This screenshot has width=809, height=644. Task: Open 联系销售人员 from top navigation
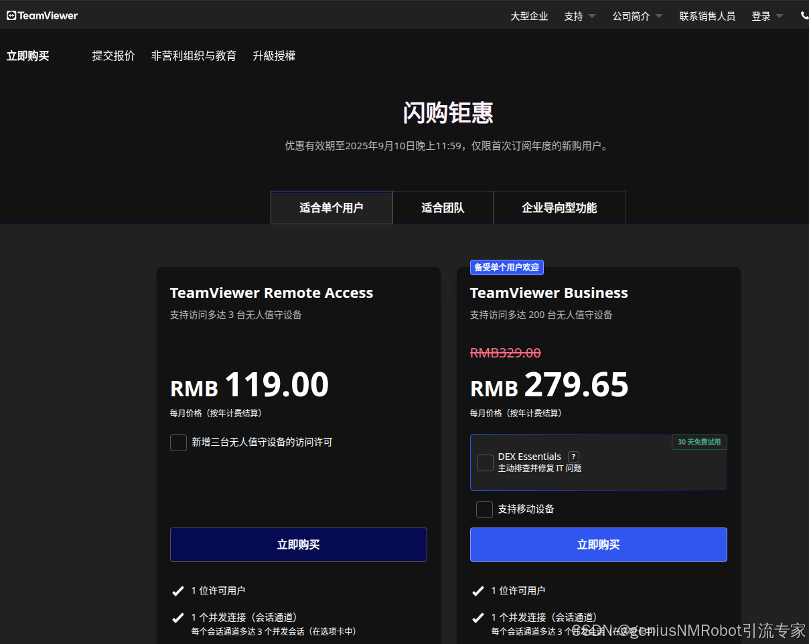tap(708, 15)
